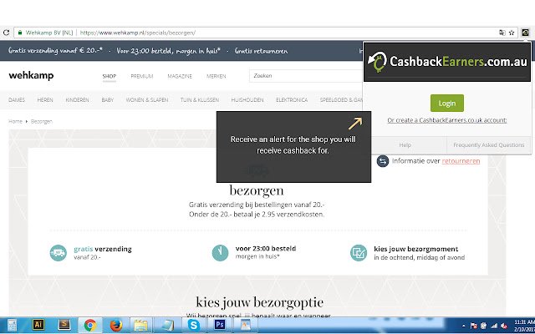
Task: Open the BABY category menu
Action: click(108, 100)
